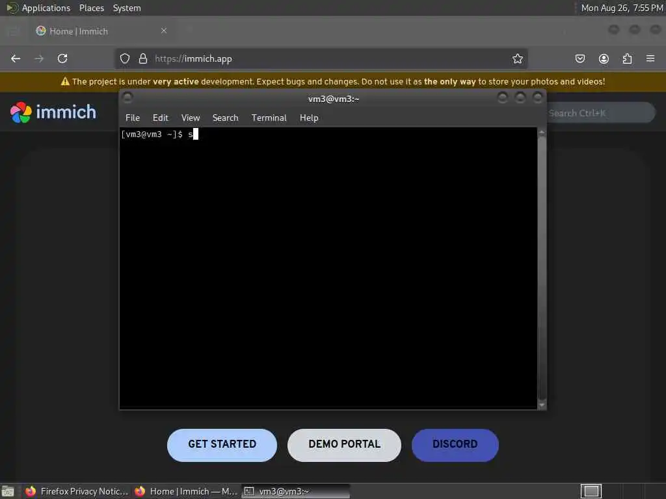Click the terminal window menu button

[x=127, y=98]
